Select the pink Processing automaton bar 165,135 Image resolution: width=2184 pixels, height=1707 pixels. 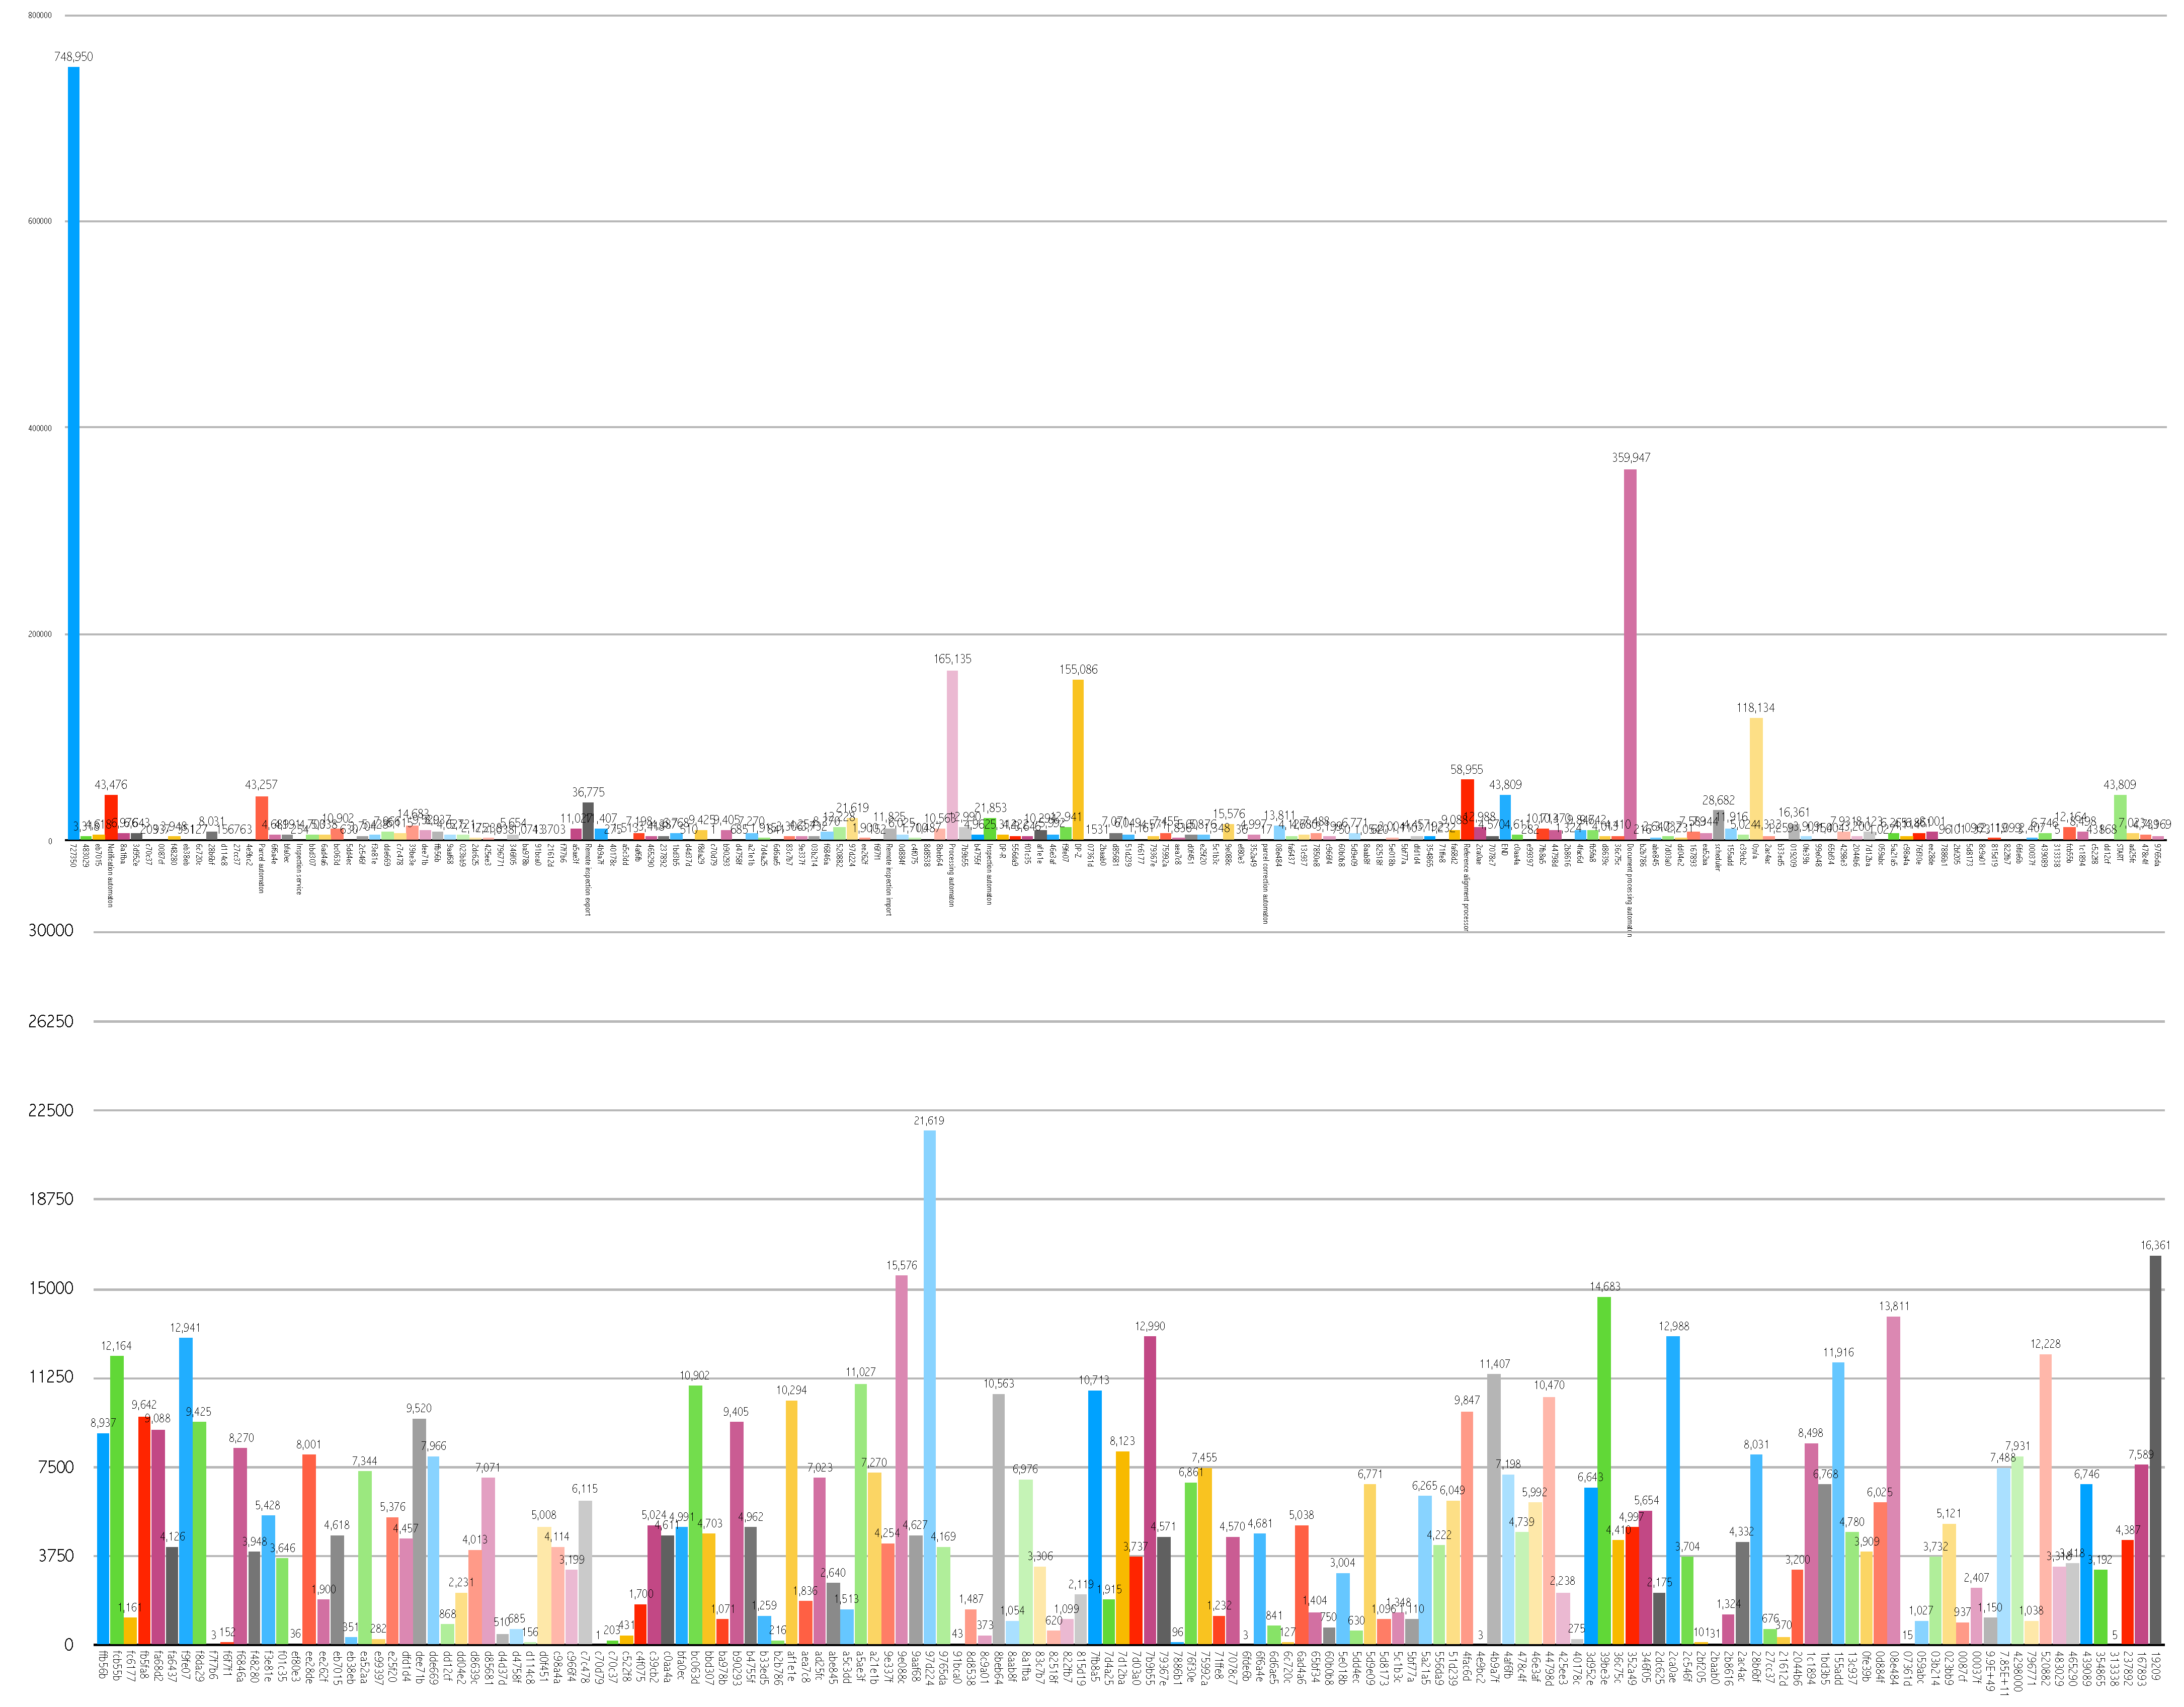pos(952,755)
